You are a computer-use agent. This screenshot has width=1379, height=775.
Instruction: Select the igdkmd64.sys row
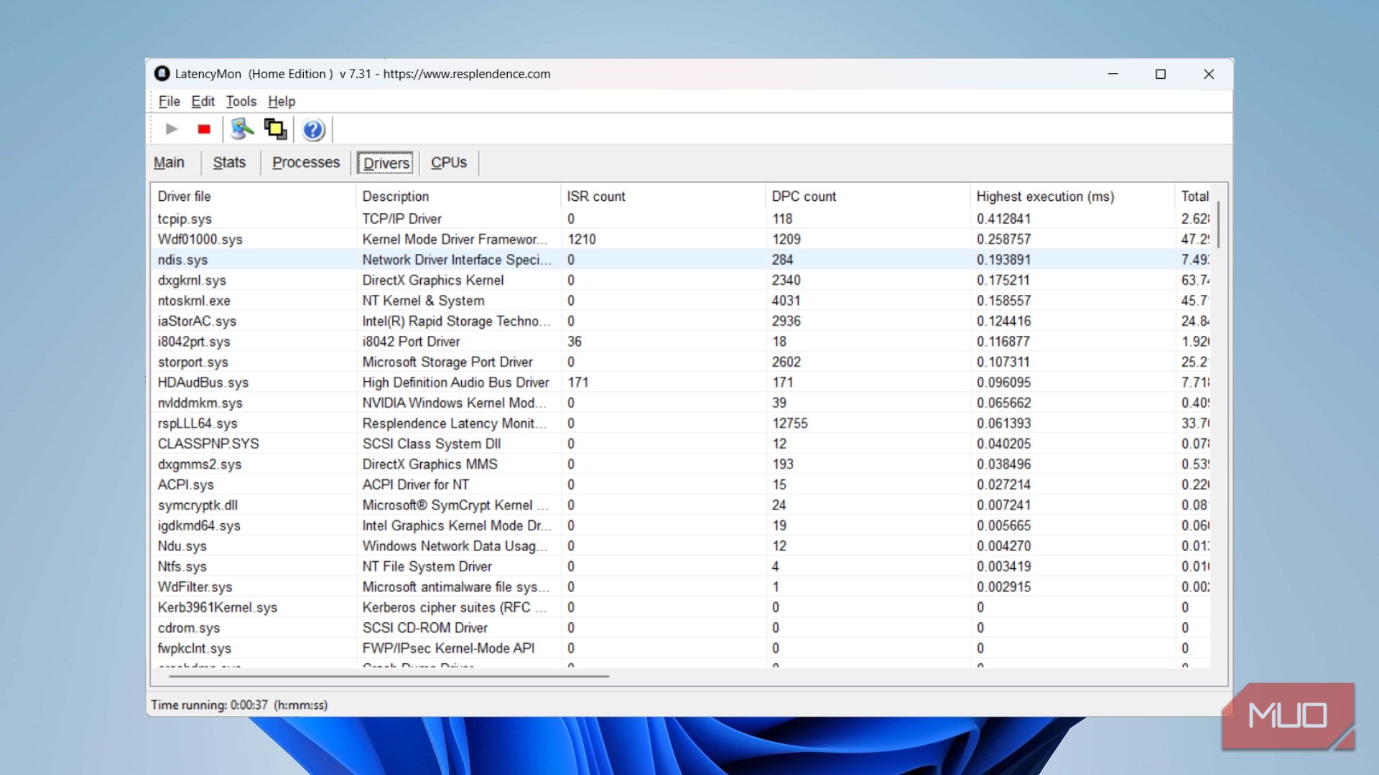pos(680,525)
